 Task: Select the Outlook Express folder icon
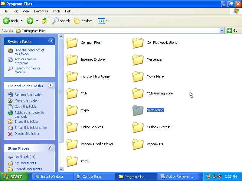(x=138, y=127)
